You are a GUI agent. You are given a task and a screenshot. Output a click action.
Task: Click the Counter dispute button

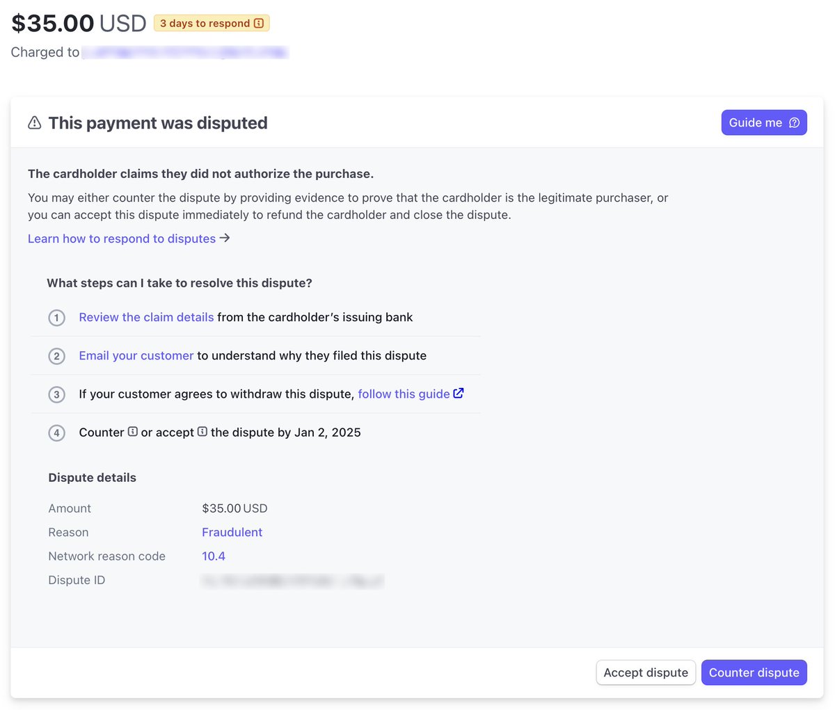point(754,672)
